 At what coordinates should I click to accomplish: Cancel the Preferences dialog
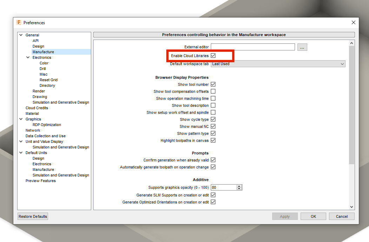pyautogui.click(x=342, y=216)
